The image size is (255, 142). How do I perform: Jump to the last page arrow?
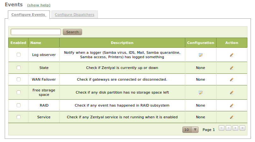tap(242, 128)
